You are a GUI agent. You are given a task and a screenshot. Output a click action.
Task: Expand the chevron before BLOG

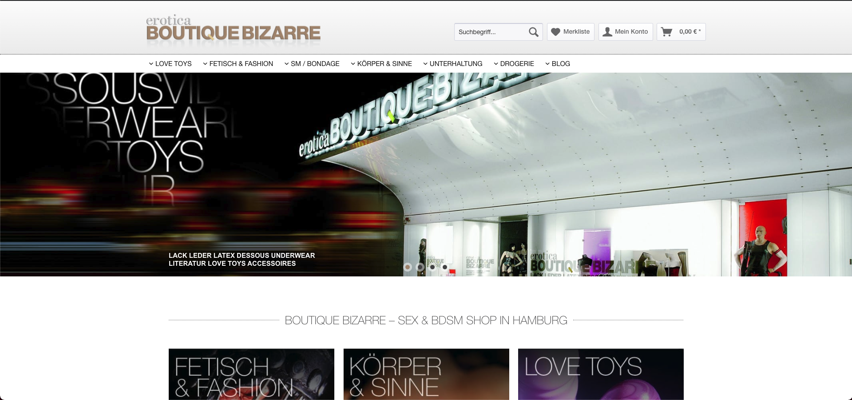547,64
